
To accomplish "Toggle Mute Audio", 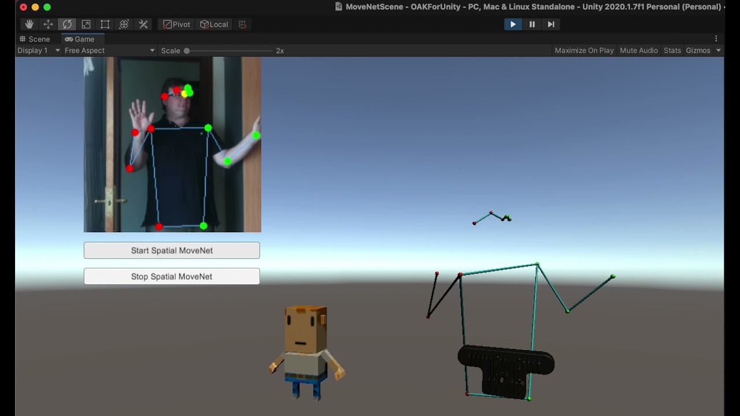I will 639,51.
